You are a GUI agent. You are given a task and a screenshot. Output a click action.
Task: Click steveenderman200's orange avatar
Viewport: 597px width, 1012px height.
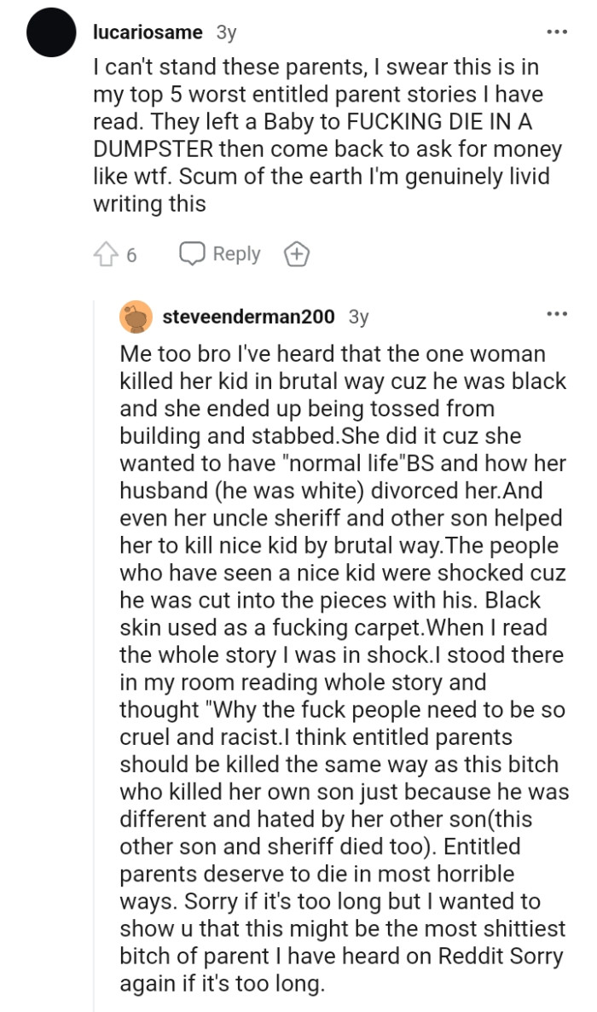point(135,315)
